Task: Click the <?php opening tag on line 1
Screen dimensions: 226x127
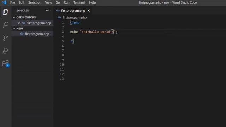Action: pyautogui.click(x=75, y=23)
